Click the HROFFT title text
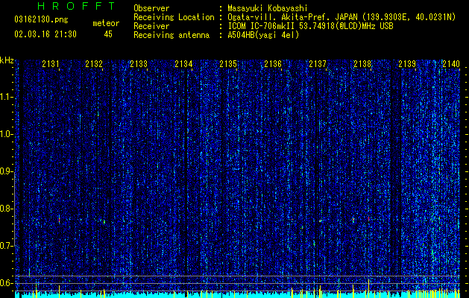 [76, 6]
